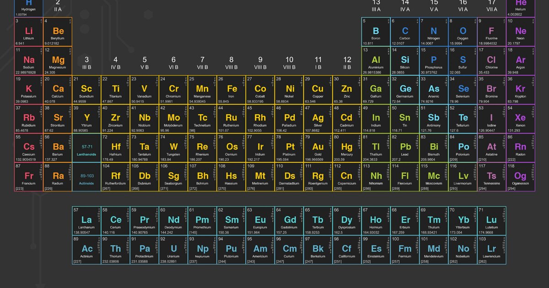Click the Silicon (Si) element tile
This screenshot has width=549, height=288.
(x=405, y=61)
